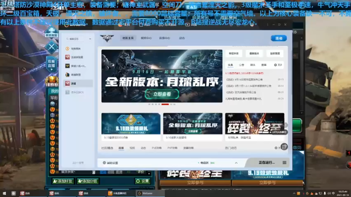The image size is (351, 197).
Task: Click 联系客服 button in WeGame page
Action: [x=275, y=53]
